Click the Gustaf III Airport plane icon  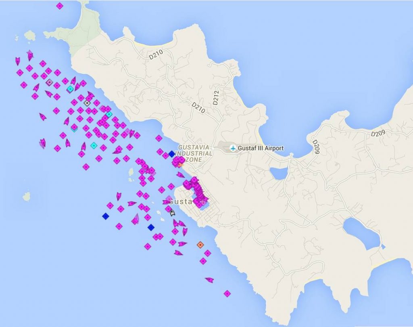233,148
